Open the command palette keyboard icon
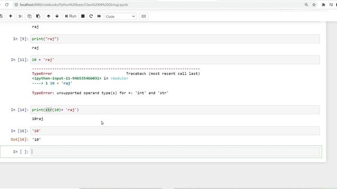Image resolution: width=337 pixels, height=189 pixels. point(144,16)
